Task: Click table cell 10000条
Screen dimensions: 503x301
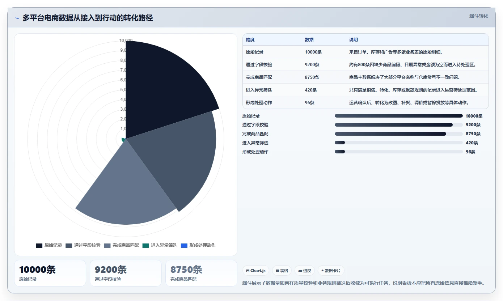Action: 313,52
